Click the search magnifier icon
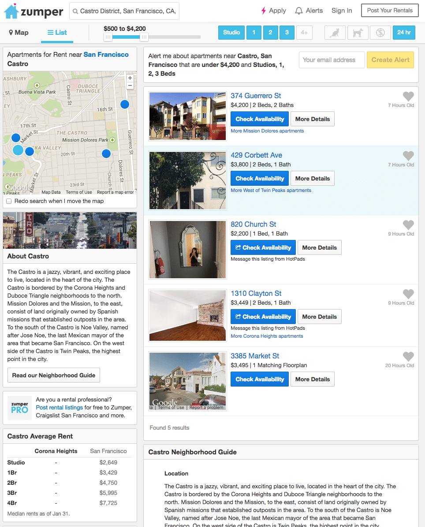 click(x=76, y=11)
